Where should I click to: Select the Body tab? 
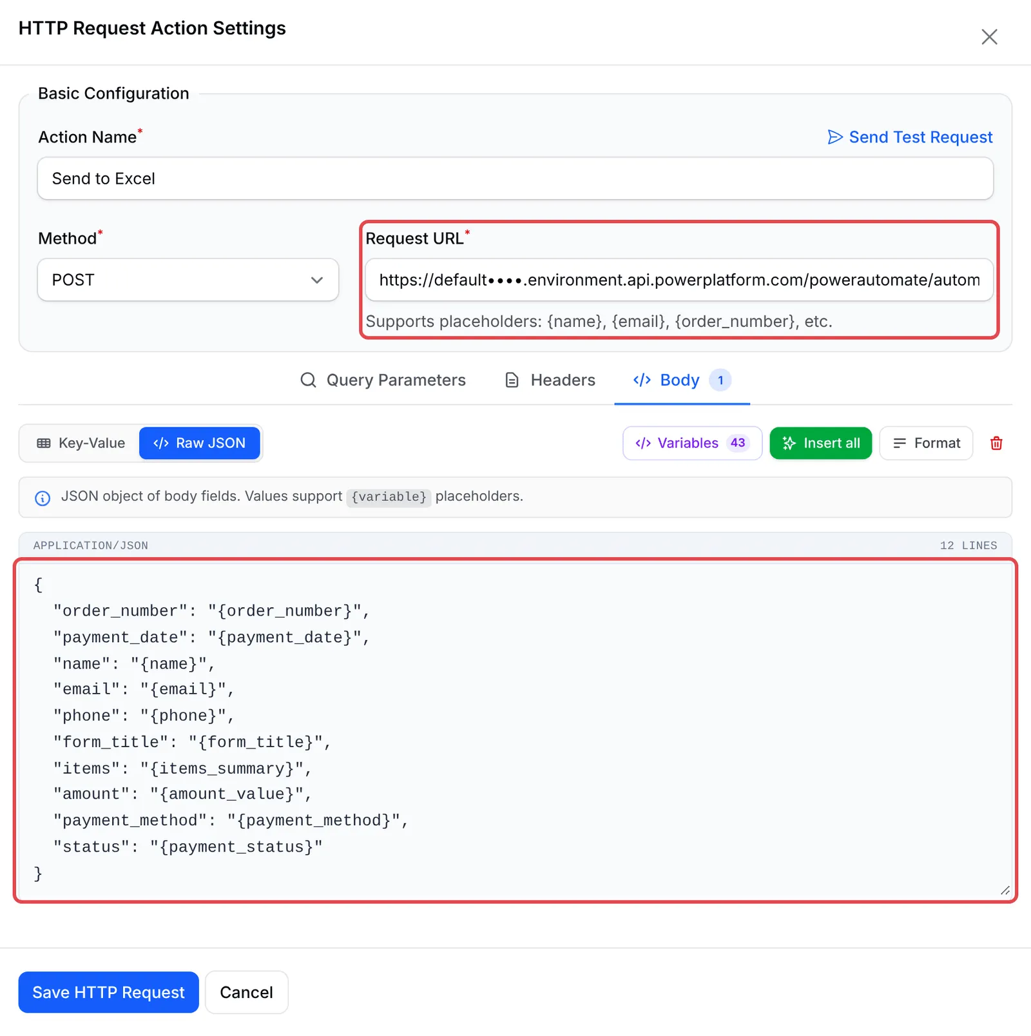tap(682, 380)
